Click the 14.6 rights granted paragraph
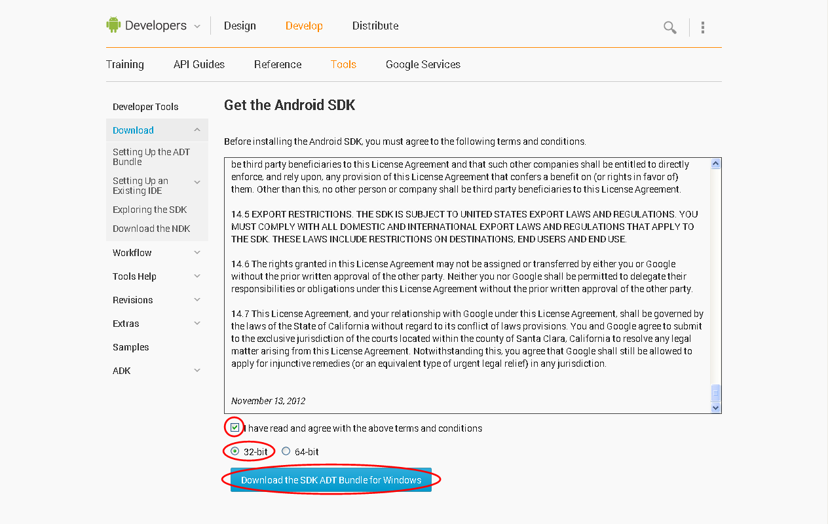This screenshot has height=524, width=828. 462,276
